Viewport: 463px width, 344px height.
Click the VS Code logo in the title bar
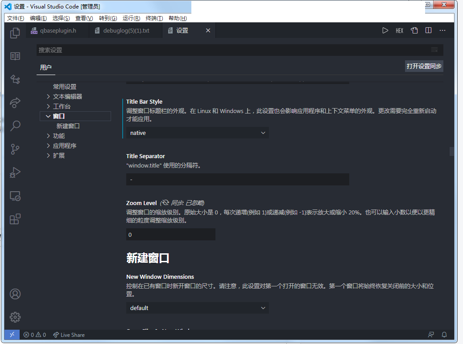(8, 6)
